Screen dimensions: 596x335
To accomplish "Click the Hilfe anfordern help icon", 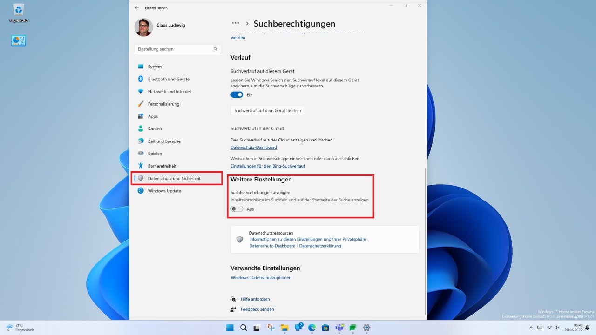I will (233, 299).
